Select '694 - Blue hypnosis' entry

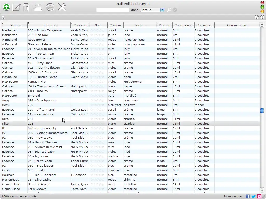tap(42, 100)
